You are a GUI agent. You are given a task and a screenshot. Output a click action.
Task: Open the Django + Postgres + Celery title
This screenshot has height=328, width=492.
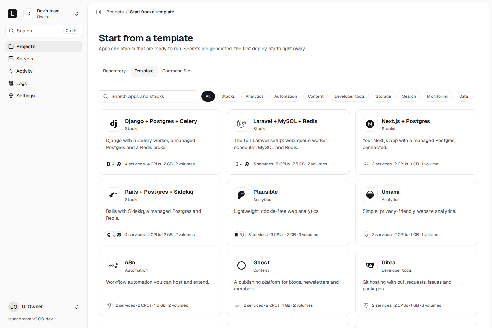(x=161, y=121)
